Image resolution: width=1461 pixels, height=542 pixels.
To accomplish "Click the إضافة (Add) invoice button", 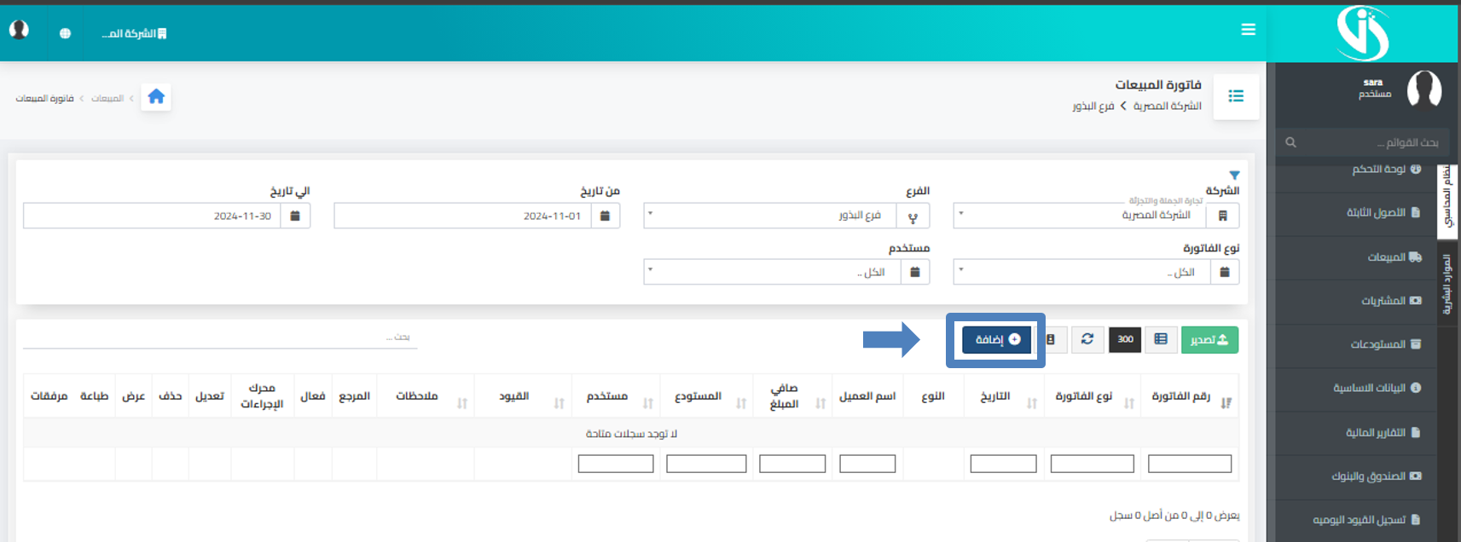I will tap(996, 339).
